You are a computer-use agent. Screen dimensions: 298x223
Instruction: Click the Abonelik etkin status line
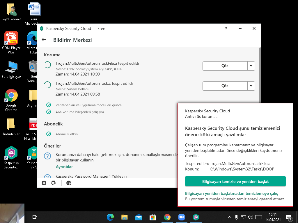click(67, 134)
